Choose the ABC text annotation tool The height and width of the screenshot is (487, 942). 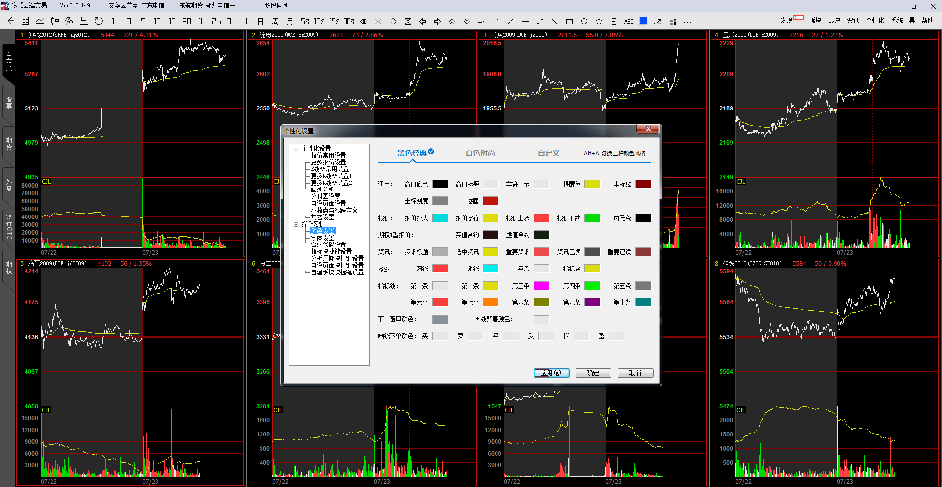coord(628,22)
